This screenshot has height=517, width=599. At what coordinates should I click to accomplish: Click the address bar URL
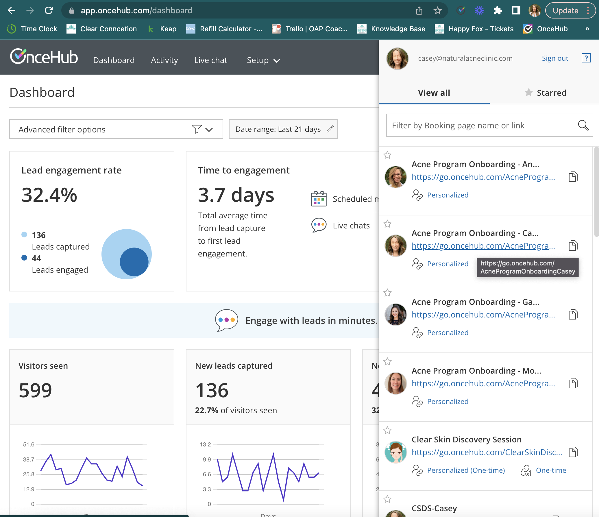coord(136,11)
